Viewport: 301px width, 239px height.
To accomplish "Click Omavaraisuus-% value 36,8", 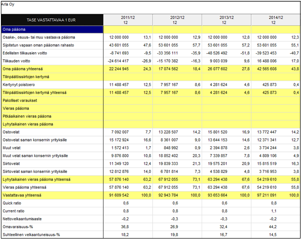I will (x=125, y=227).
